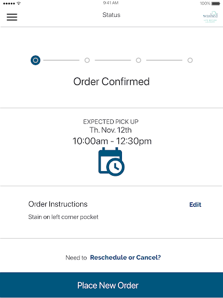Screen dimensions: 223x298
Task: Select the second progress step circle
Action: (x=87, y=61)
